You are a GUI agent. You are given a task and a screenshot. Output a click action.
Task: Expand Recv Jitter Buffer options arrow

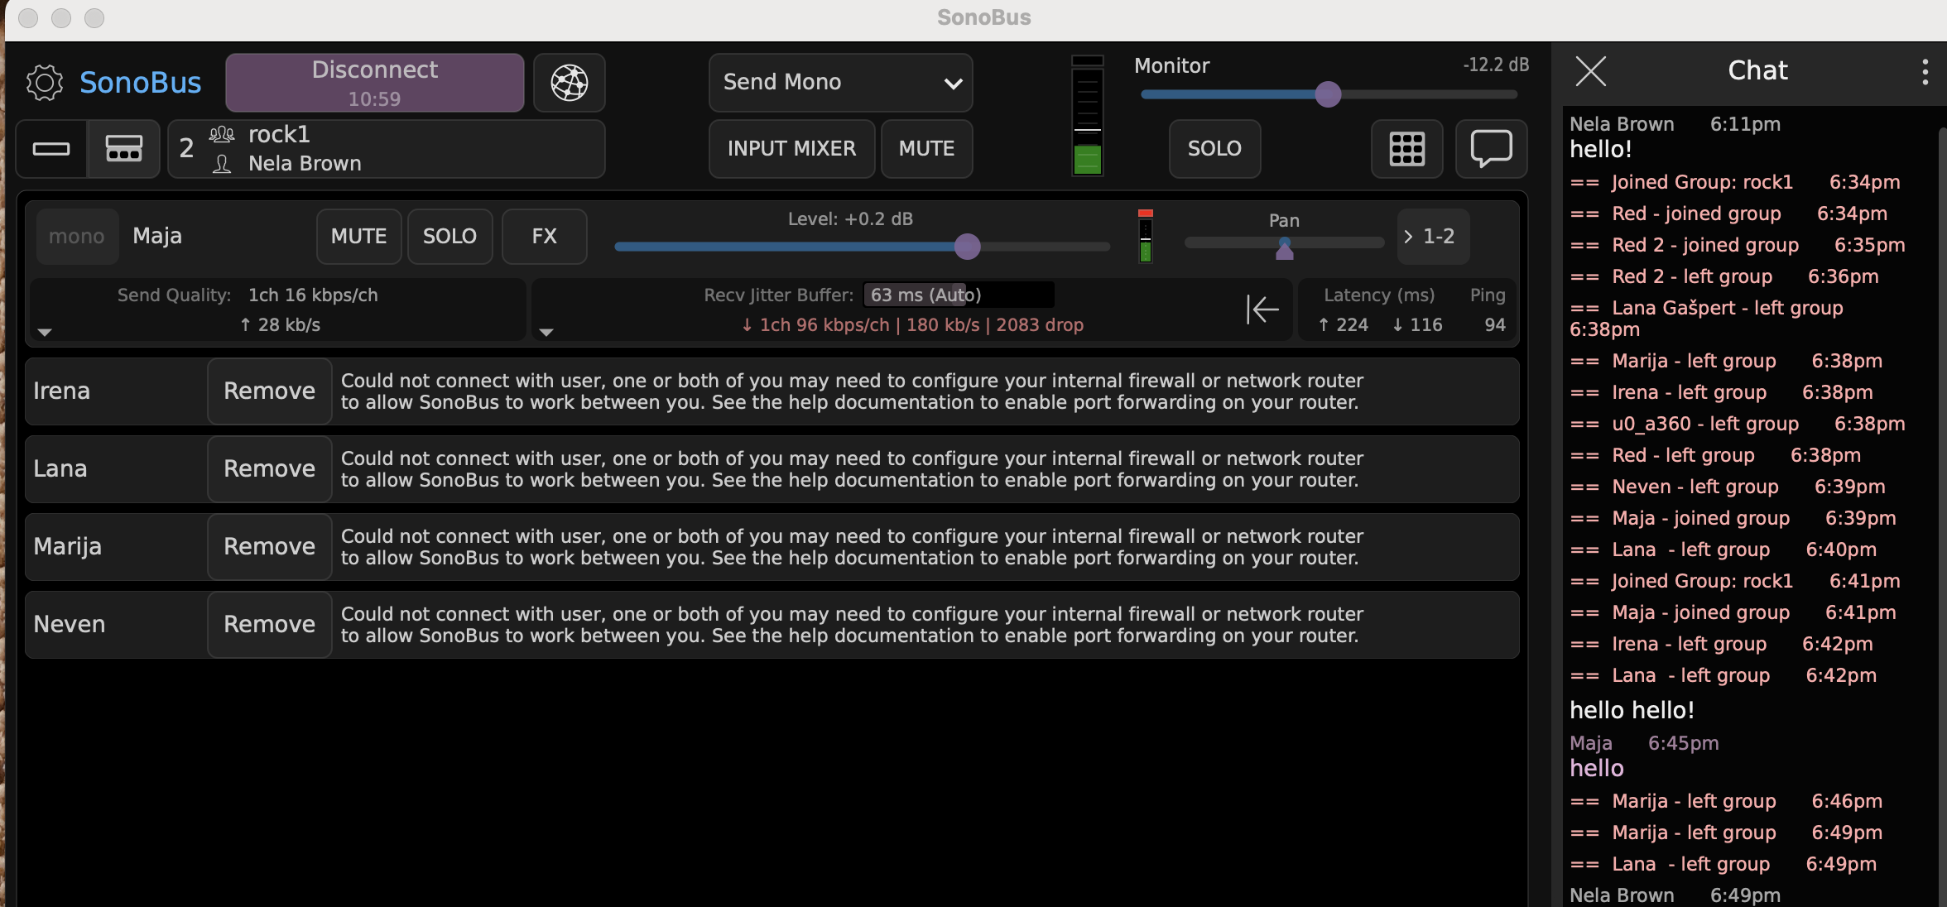click(546, 332)
